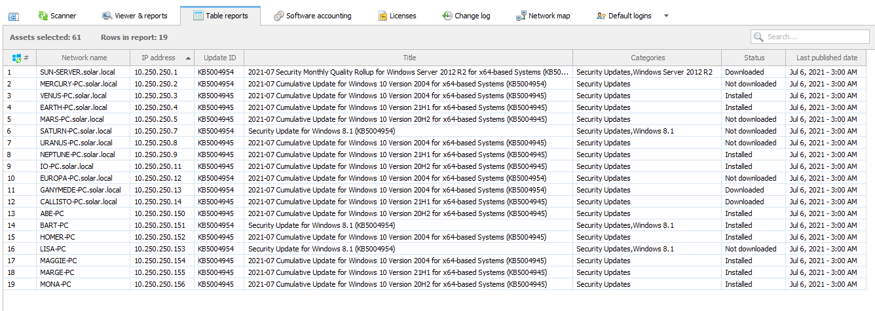875x311 pixels.
Task: Expand the tab overflow dropdown arrow
Action: [666, 16]
